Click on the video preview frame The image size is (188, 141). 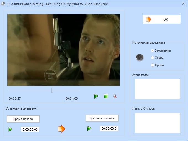tap(63, 50)
